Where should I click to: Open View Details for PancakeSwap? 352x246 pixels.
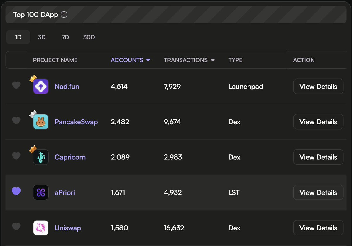pyautogui.click(x=318, y=122)
